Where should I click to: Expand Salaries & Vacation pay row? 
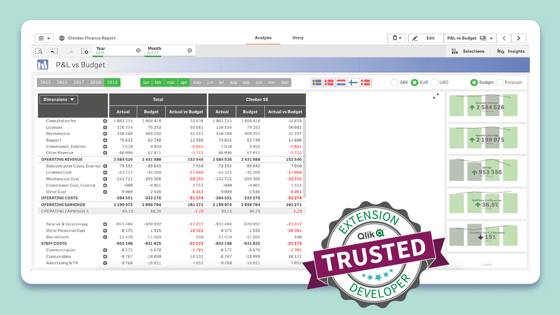click(105, 224)
